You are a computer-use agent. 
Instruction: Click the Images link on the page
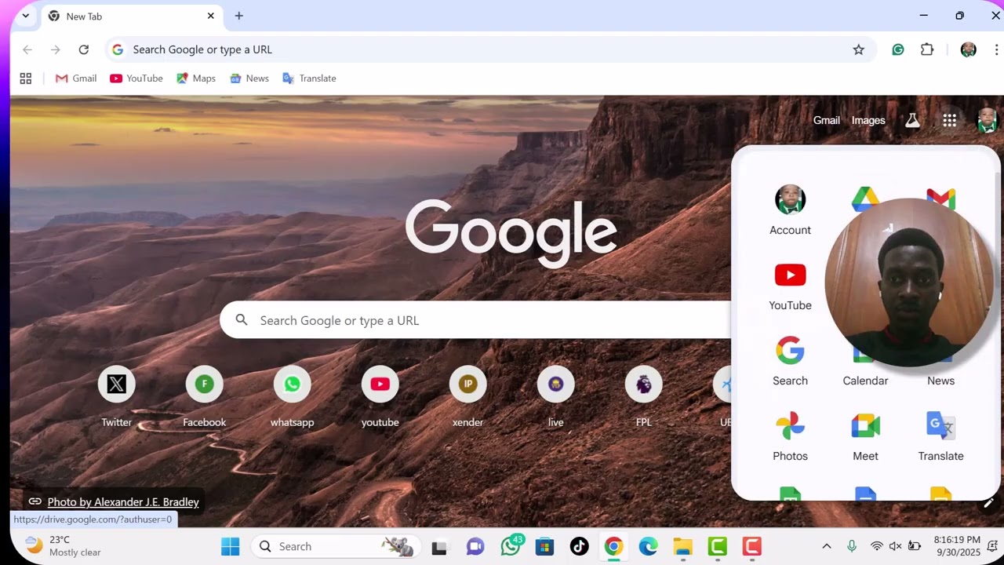pyautogui.click(x=868, y=120)
